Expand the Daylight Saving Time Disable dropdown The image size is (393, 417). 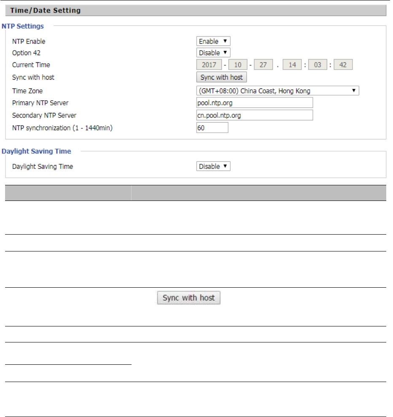pos(213,166)
